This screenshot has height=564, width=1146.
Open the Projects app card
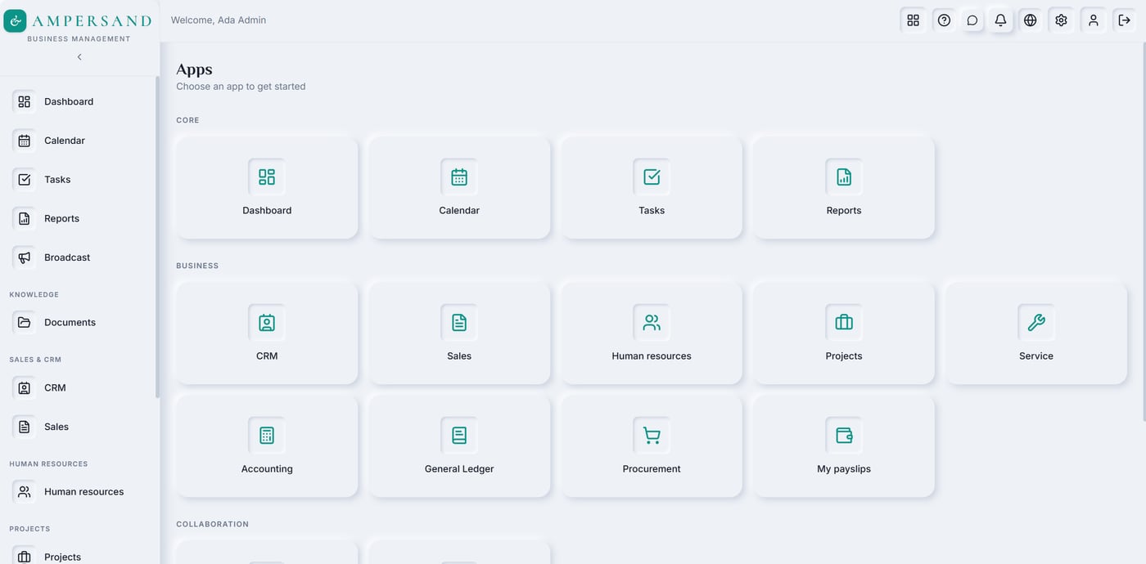coord(844,333)
